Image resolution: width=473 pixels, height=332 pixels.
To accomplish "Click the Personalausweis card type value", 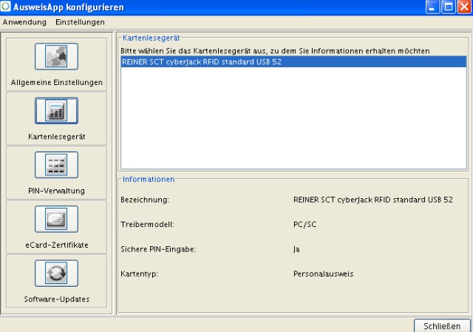I will point(323,274).
